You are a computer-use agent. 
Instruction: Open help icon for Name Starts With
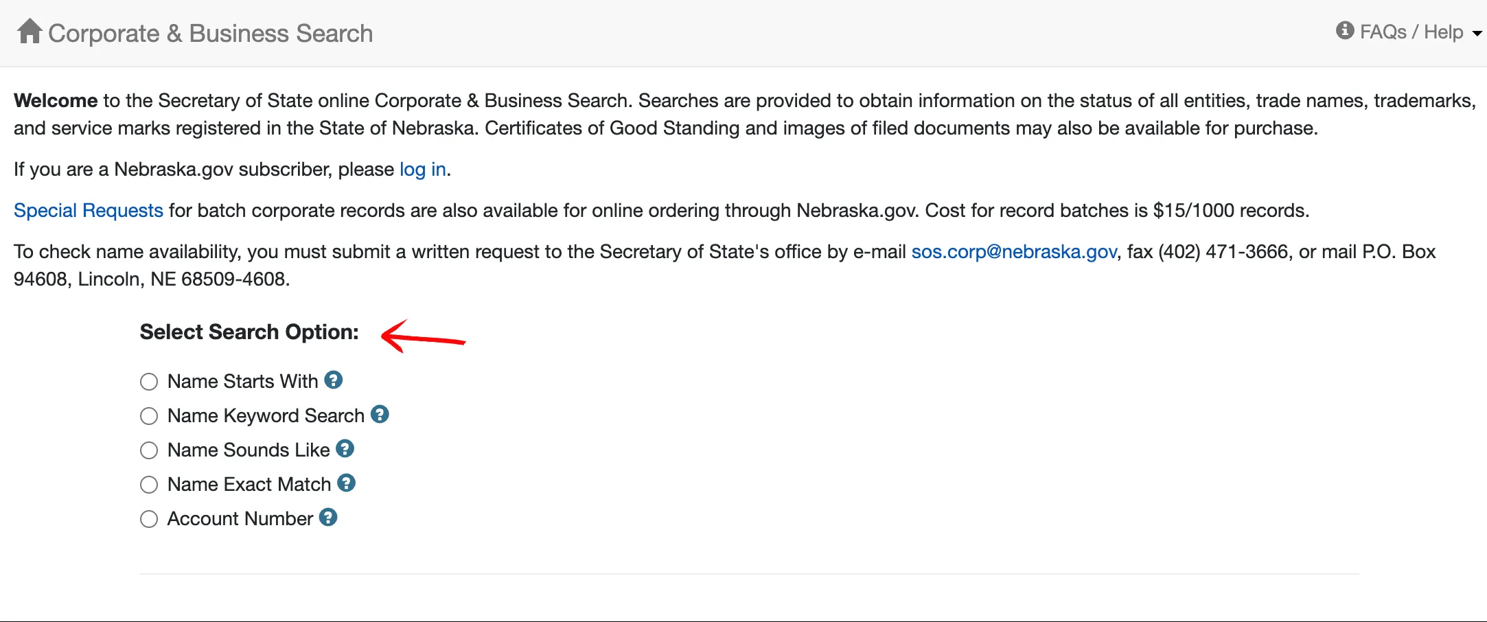click(334, 380)
